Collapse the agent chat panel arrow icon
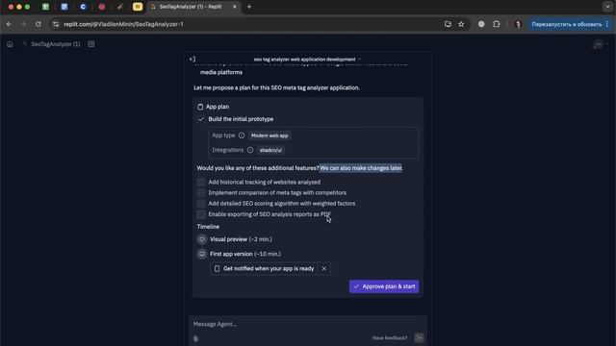The image size is (616, 346). [192, 60]
